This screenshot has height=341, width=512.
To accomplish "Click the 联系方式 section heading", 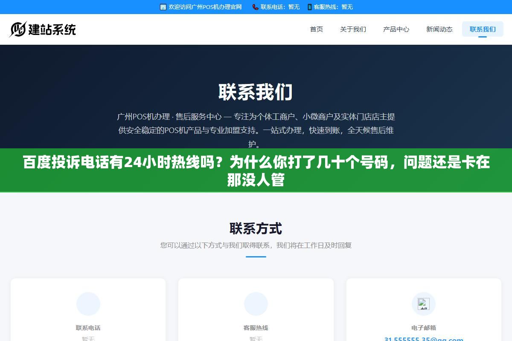I will click(256, 228).
